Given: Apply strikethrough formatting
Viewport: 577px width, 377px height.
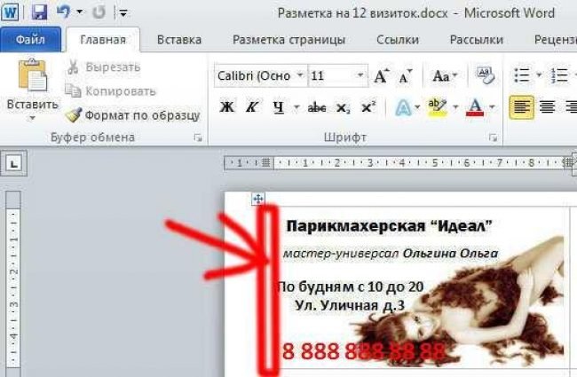Looking at the screenshot, I should (x=317, y=107).
